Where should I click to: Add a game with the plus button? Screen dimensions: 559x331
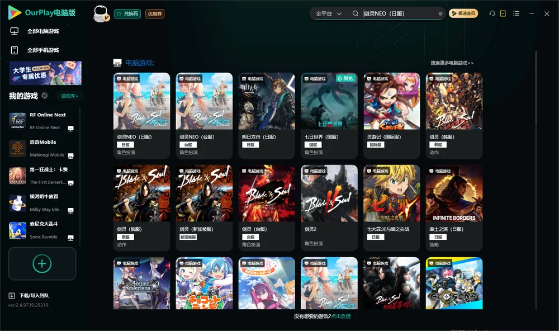click(42, 263)
